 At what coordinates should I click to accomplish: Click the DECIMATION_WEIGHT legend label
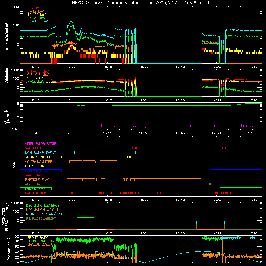tap(42, 210)
